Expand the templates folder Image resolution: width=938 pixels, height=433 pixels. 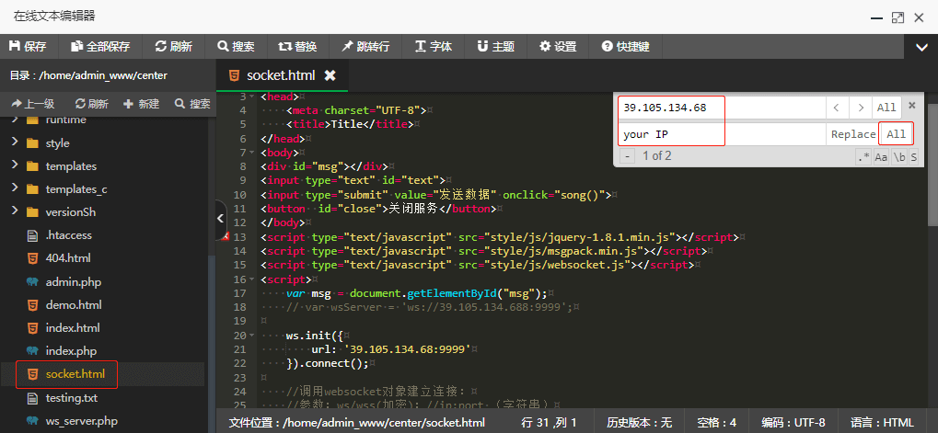coord(71,166)
